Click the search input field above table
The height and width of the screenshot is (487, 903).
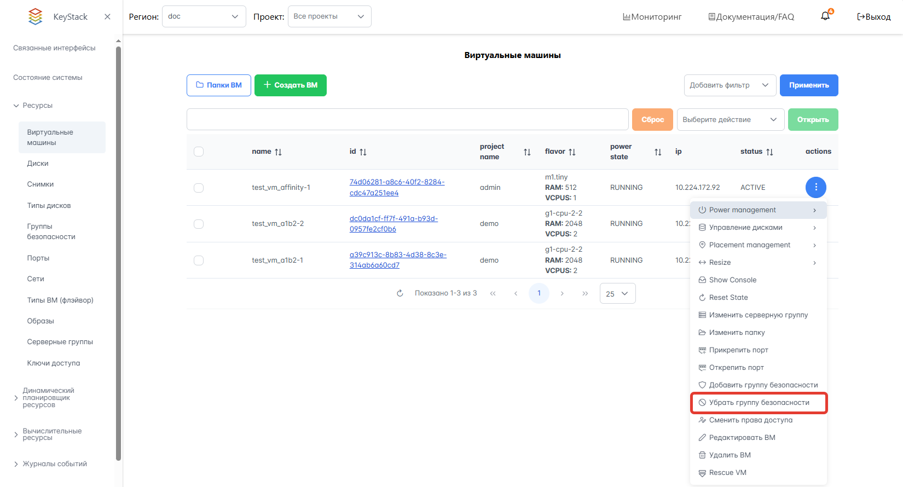[407, 119]
